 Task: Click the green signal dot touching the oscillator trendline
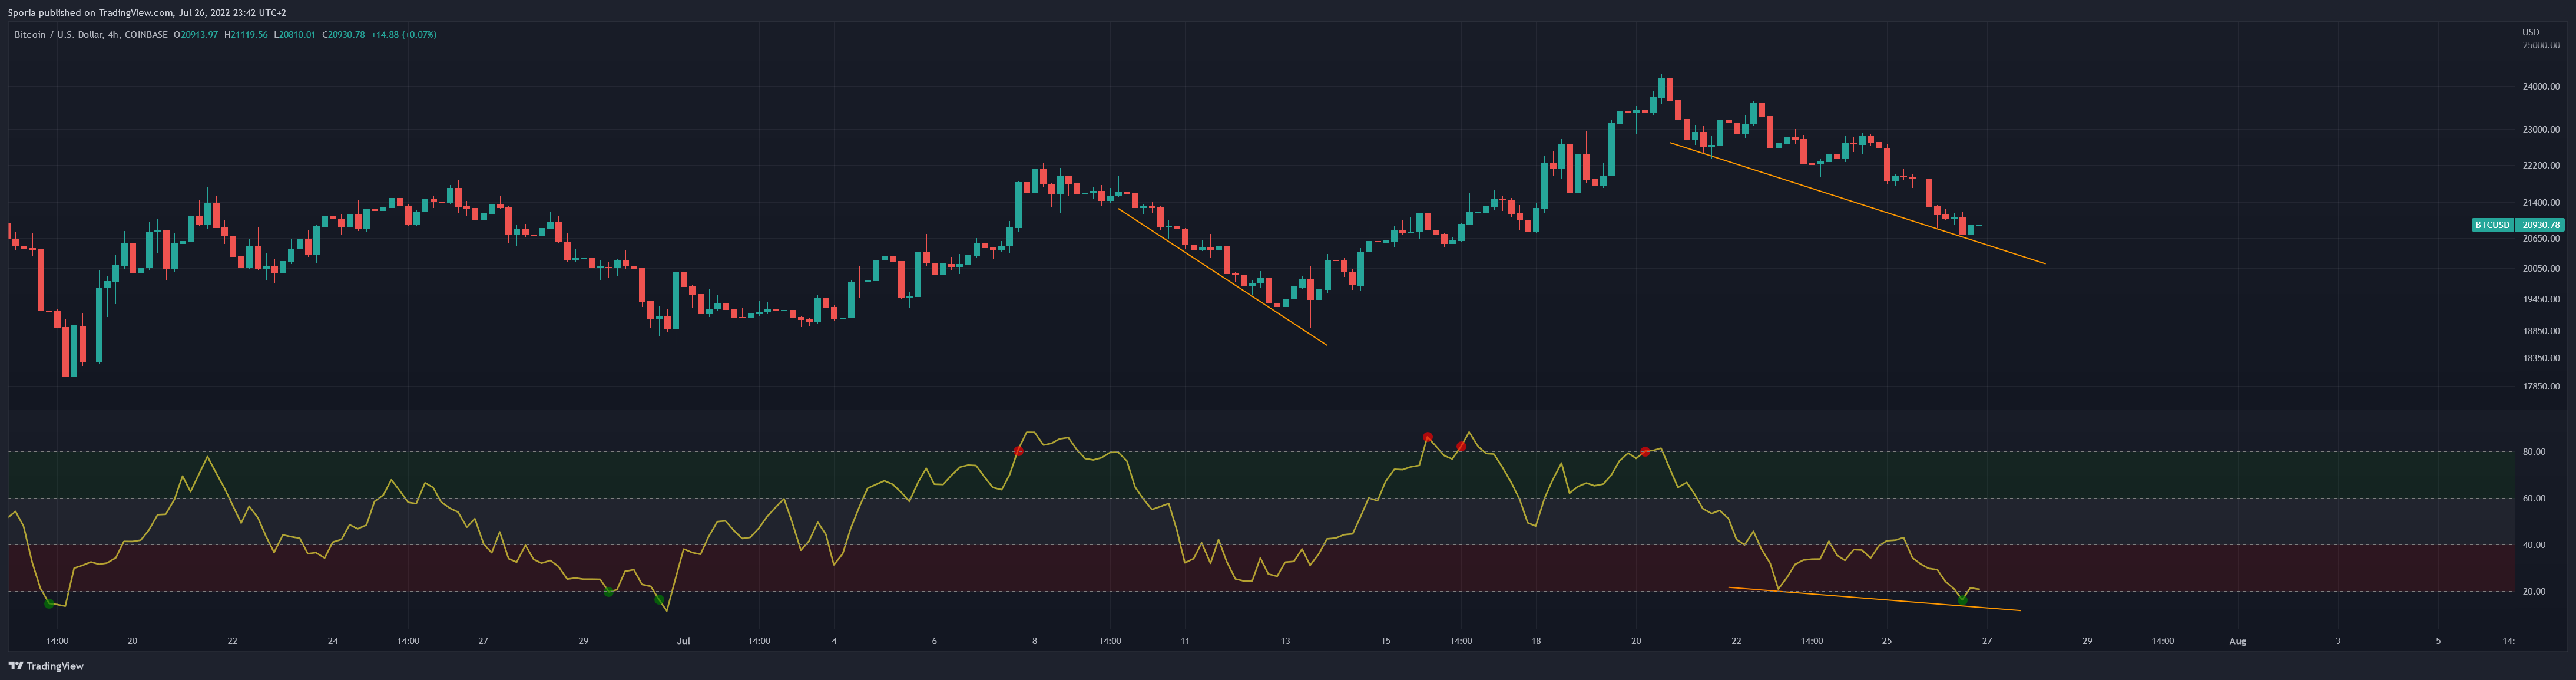(1962, 600)
